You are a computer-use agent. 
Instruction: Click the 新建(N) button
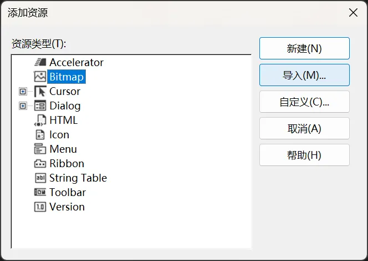(304, 48)
